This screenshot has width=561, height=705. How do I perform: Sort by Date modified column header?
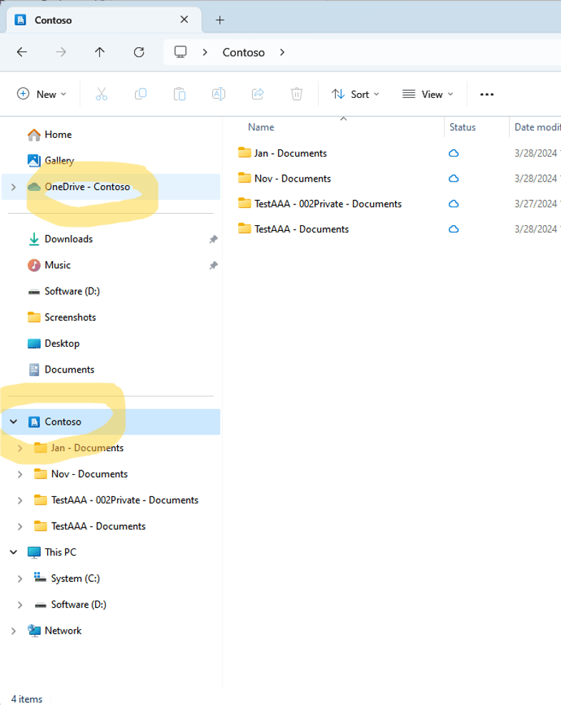tap(537, 127)
